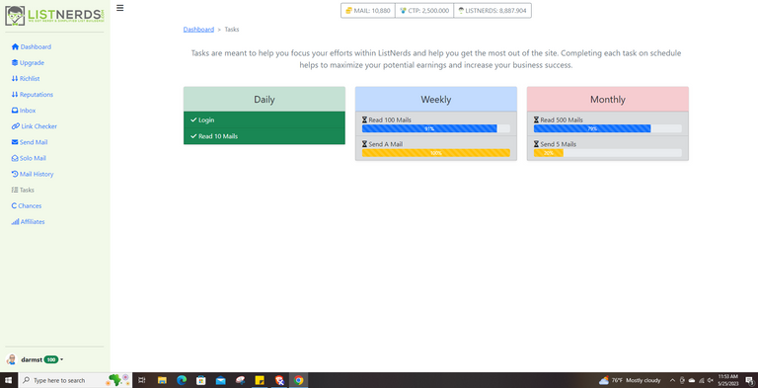Open the darmst user dropdown
Image resolution: width=758 pixels, height=388 pixels.
tap(35, 360)
